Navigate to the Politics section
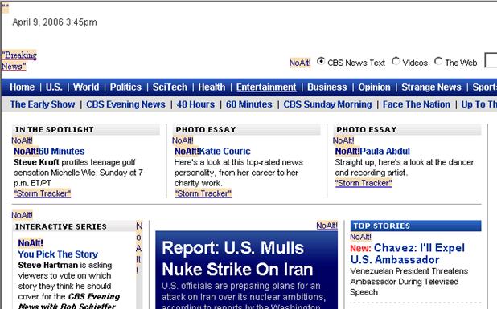The image size is (497, 309). 125,87
